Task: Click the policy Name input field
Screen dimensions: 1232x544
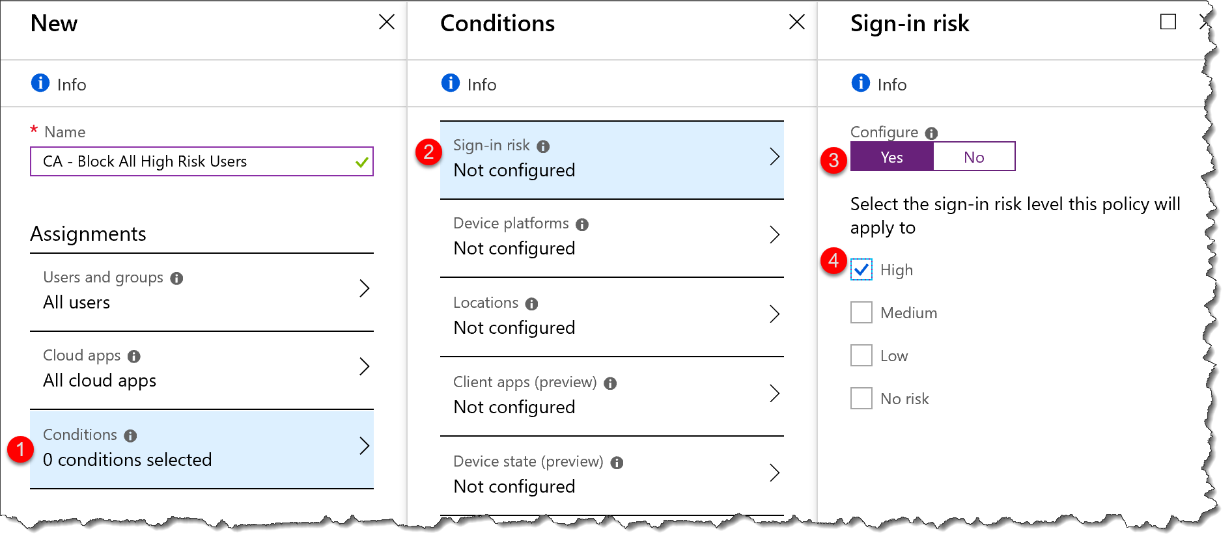Action: [x=202, y=161]
